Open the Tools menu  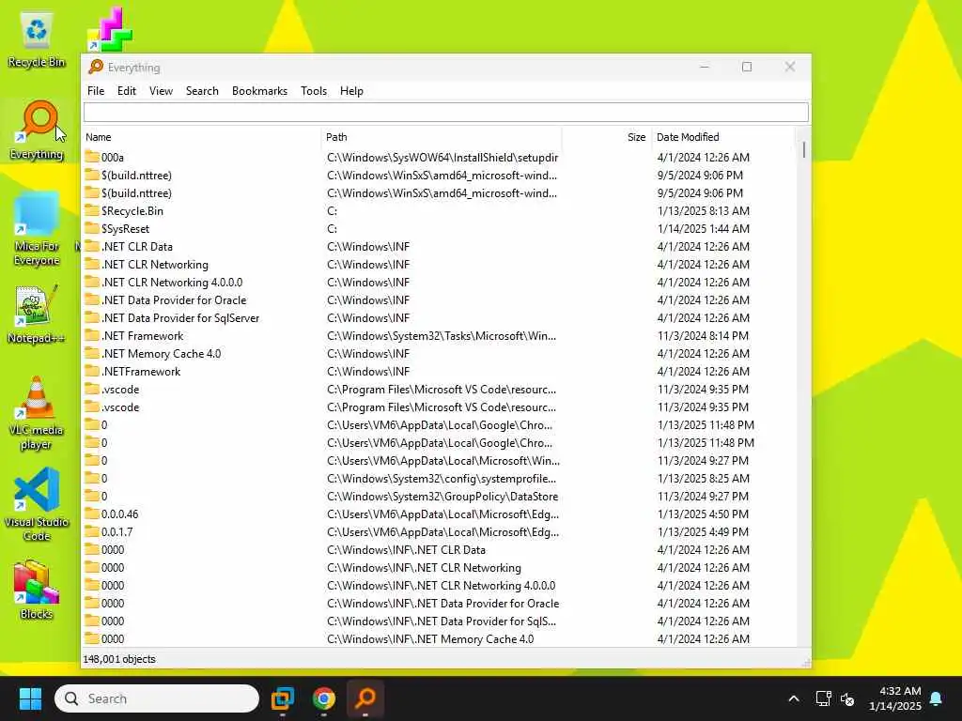tap(314, 91)
